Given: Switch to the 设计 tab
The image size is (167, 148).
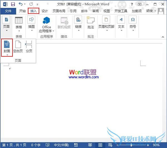Looking at the screenshot, I should 45,11.
